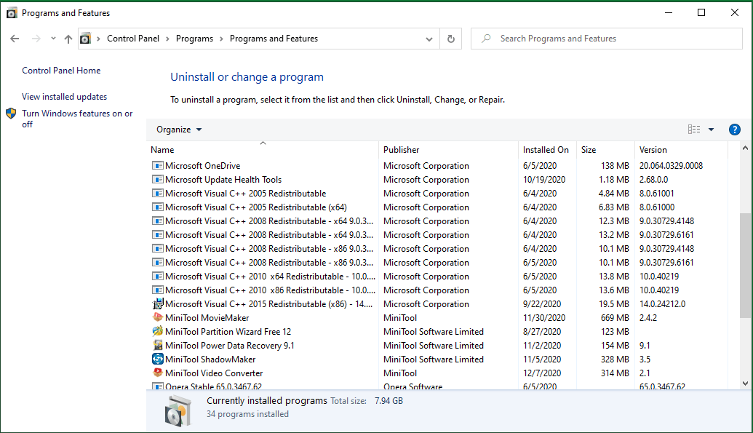Click the Search Programs and Features box
Image resolution: width=753 pixels, height=433 pixels.
(x=607, y=39)
